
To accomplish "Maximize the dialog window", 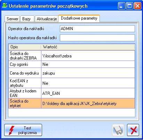I will coord(129,6).
